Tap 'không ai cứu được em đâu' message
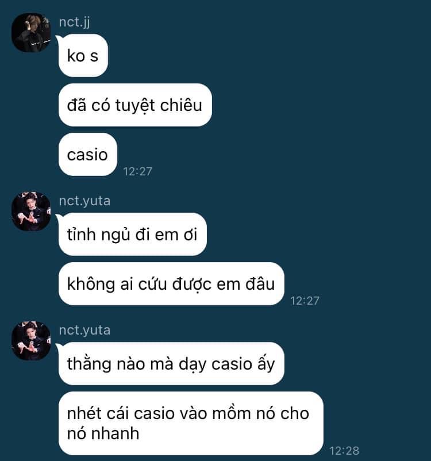The image size is (431, 461). tap(171, 284)
